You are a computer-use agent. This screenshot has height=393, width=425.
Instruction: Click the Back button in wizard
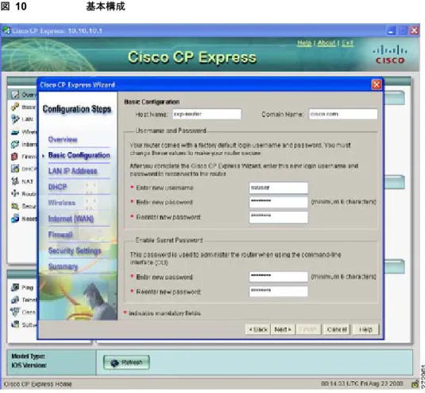click(x=257, y=329)
